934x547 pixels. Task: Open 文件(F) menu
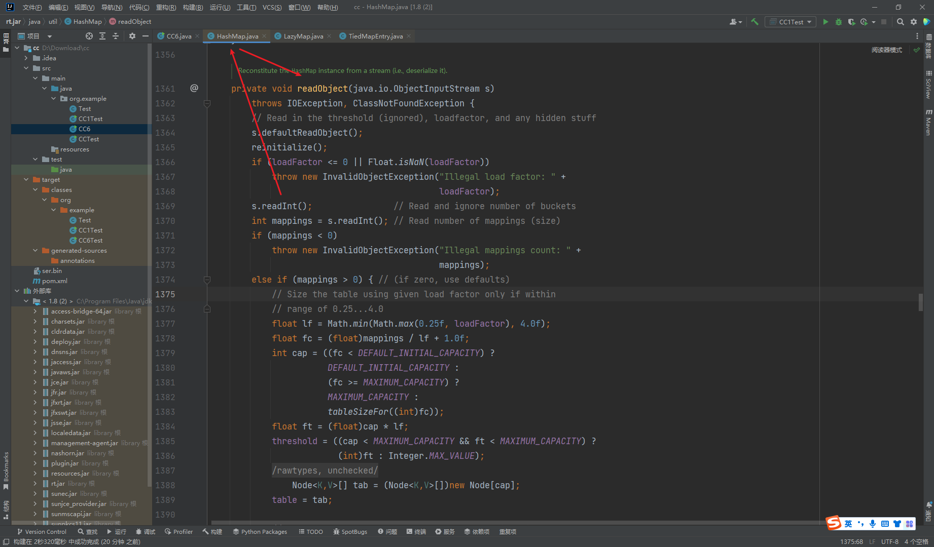(x=32, y=7)
